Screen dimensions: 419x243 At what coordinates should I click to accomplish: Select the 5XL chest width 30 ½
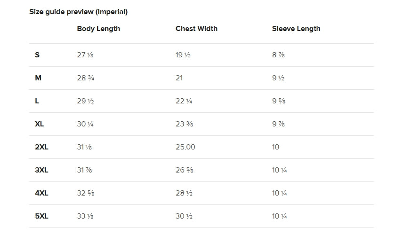(x=183, y=216)
